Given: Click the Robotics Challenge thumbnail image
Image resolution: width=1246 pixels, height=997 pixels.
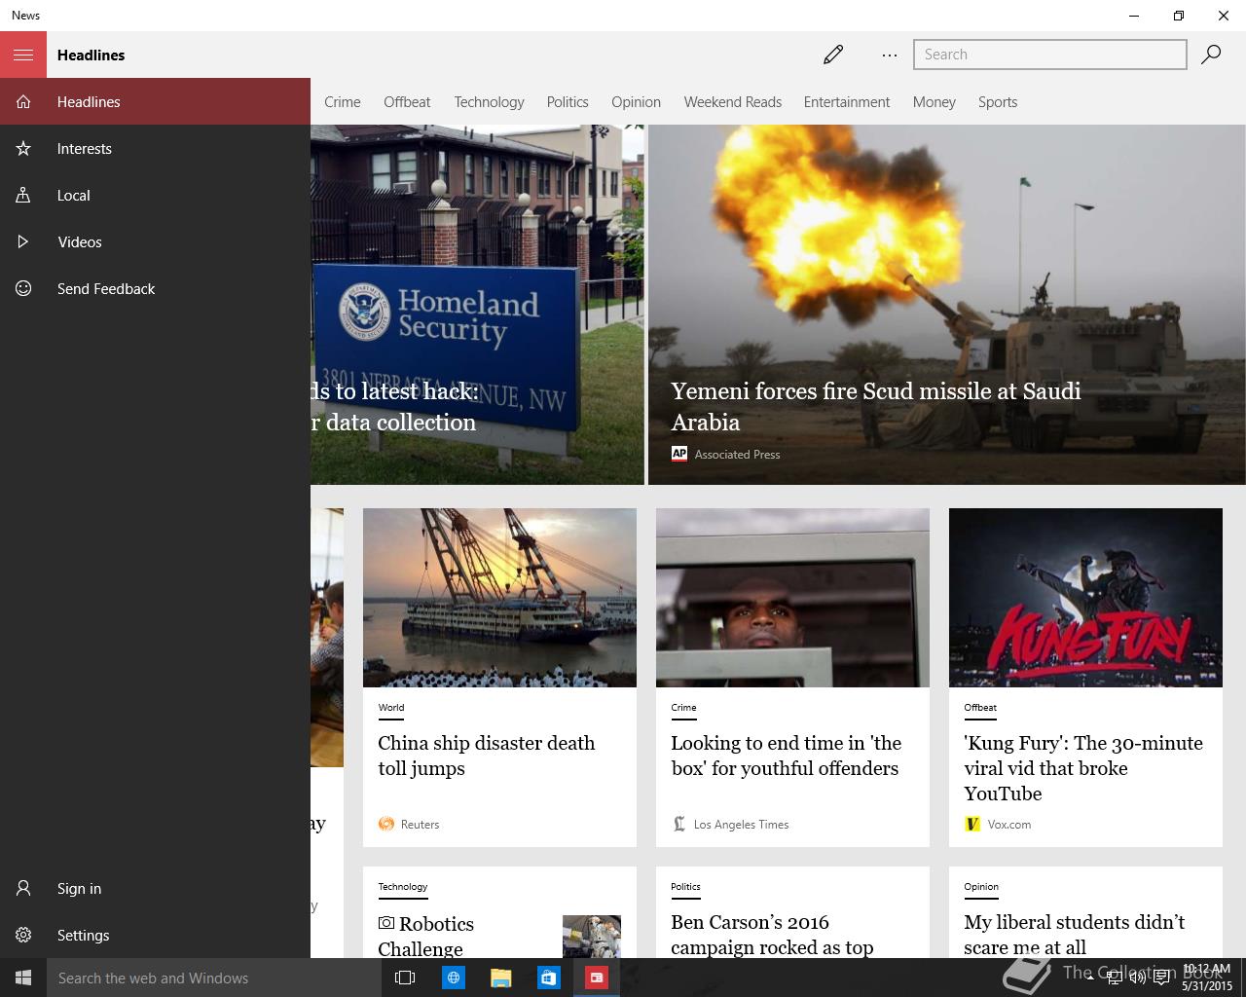Looking at the screenshot, I should pos(592,936).
